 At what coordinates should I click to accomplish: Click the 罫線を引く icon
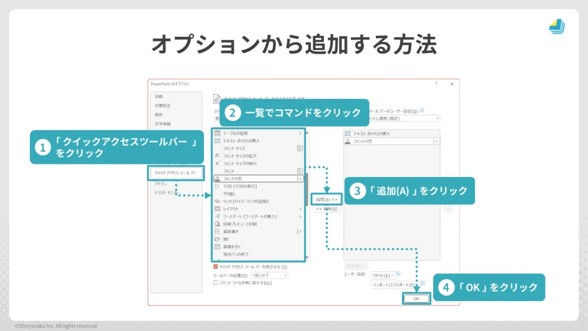pyautogui.click(x=218, y=247)
